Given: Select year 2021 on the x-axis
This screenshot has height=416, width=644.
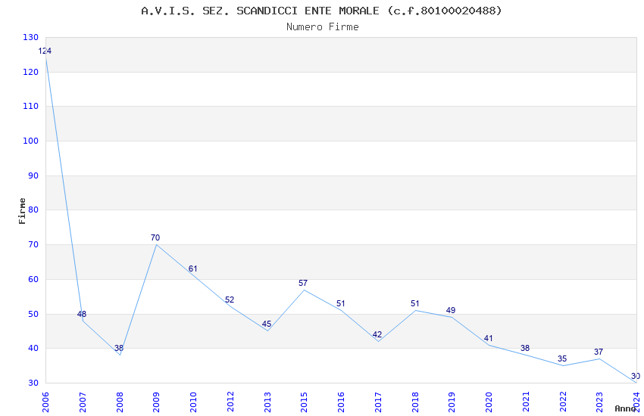Looking at the screenshot, I should (x=526, y=402).
